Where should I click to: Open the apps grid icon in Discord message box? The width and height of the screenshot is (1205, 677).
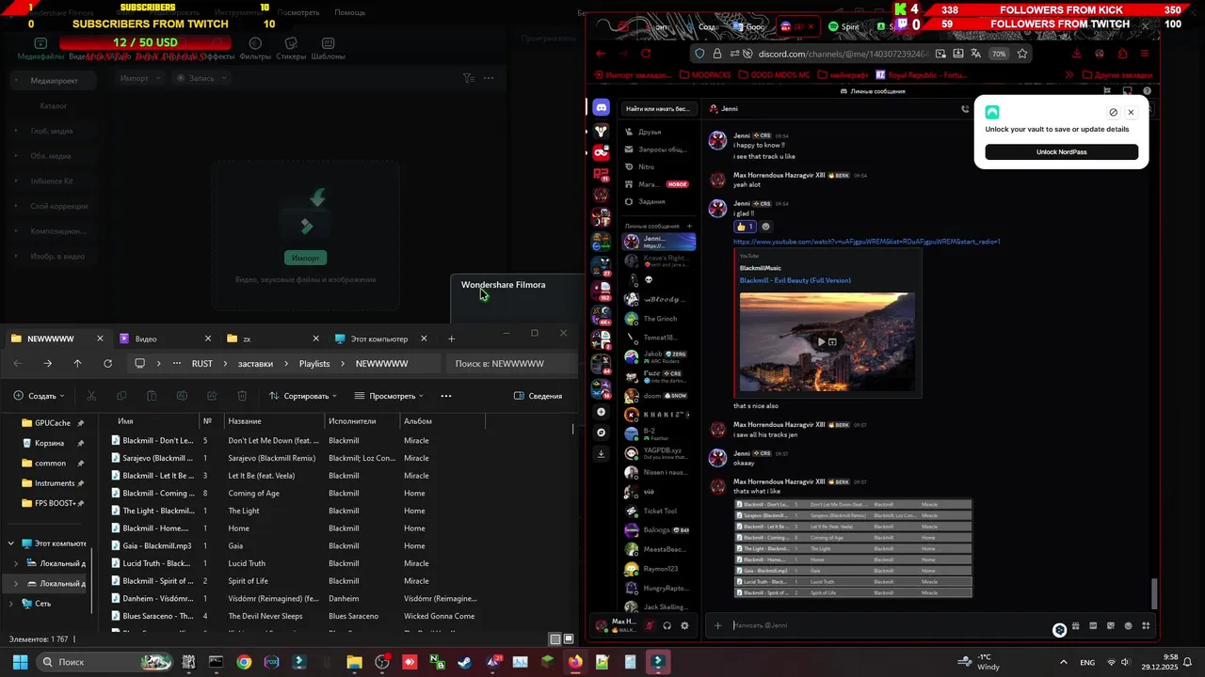[1146, 626]
